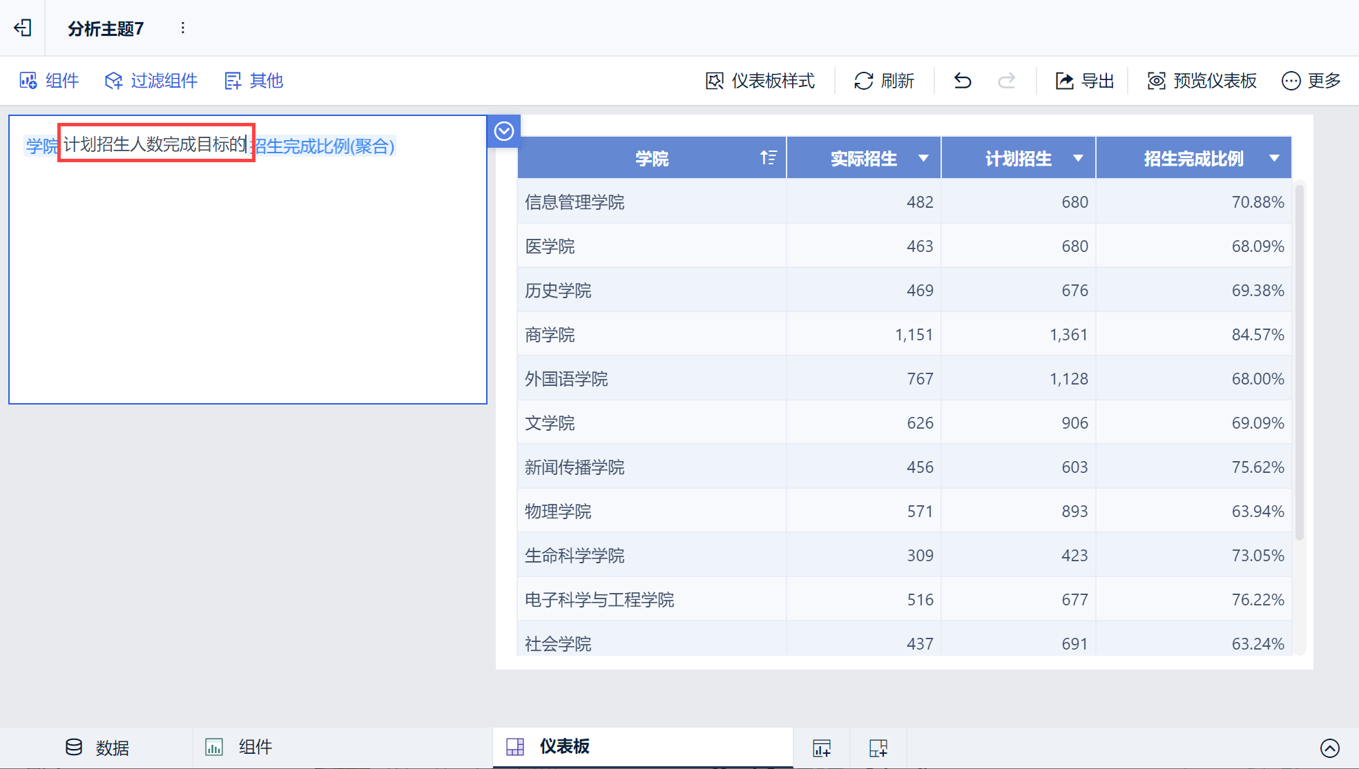Click the redo arrow icon
1359x769 pixels.
1007,81
